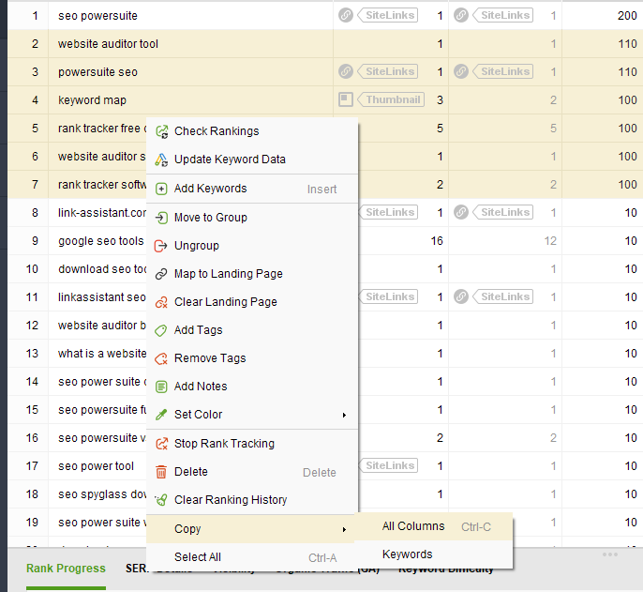Screen dimensions: 643x592
Task: Select Move to Group option
Action: tap(252, 217)
